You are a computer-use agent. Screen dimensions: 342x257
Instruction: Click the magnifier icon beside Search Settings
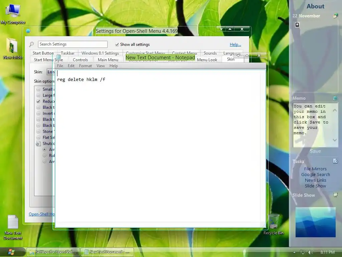coord(32,45)
